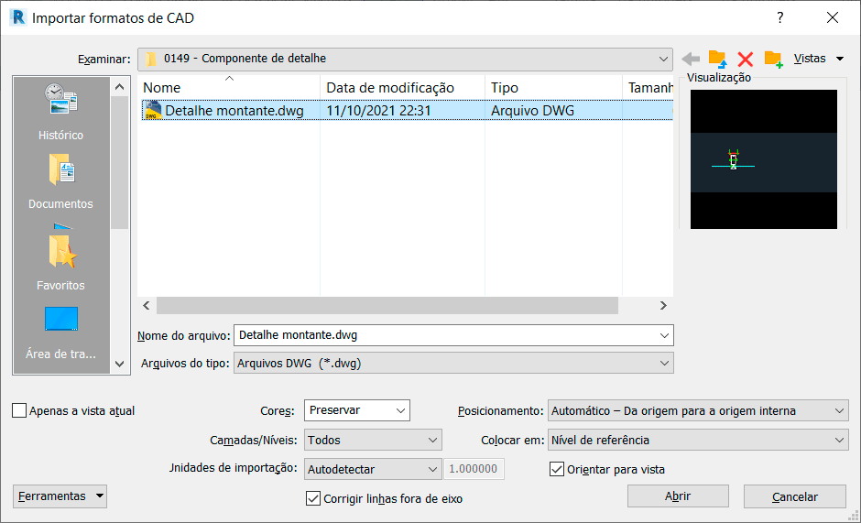861x523 pixels.
Task: Click left arrow of file list scrollbar
Action: click(147, 305)
